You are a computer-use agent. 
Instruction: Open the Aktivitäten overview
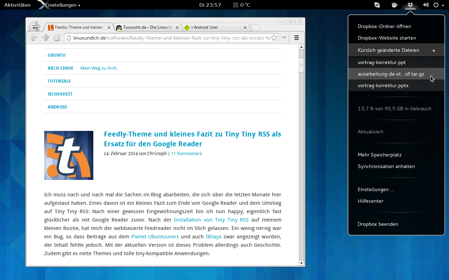click(x=17, y=5)
